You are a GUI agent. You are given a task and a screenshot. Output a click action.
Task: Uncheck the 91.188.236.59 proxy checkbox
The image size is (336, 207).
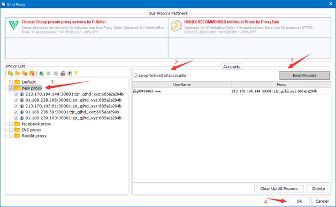pos(16,112)
